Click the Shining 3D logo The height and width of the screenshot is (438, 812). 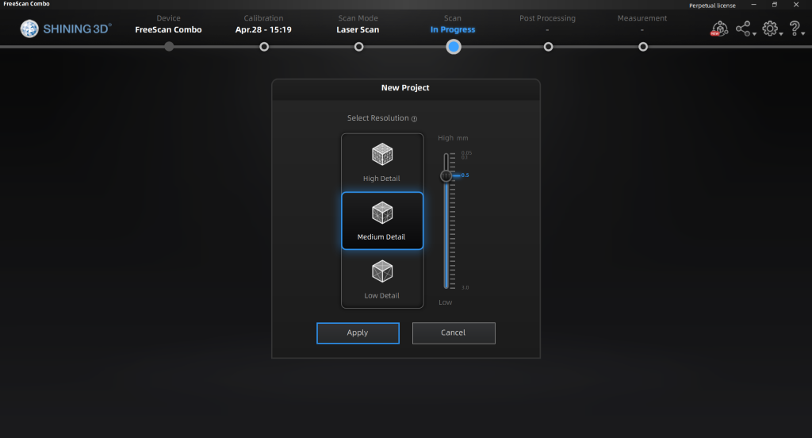click(x=66, y=29)
